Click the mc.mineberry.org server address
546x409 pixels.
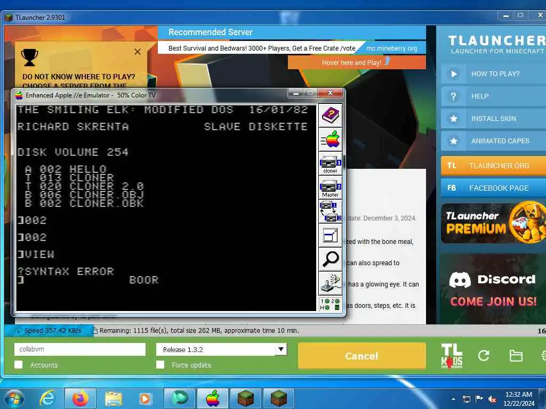[391, 48]
